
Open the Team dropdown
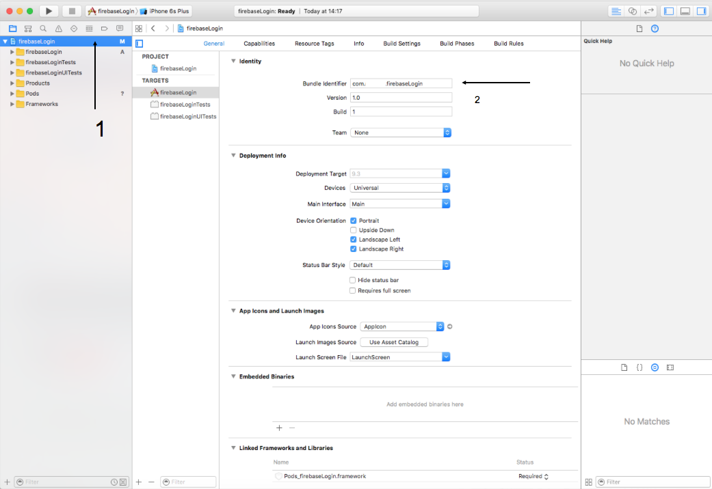[401, 132]
